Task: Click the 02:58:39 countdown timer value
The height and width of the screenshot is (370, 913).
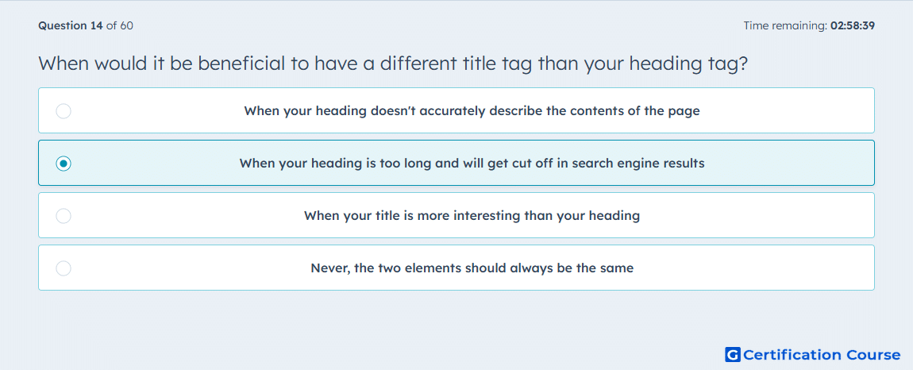Action: point(853,25)
